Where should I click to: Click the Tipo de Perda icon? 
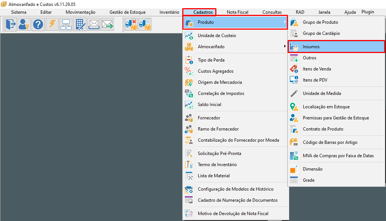pyautogui.click(x=189, y=60)
